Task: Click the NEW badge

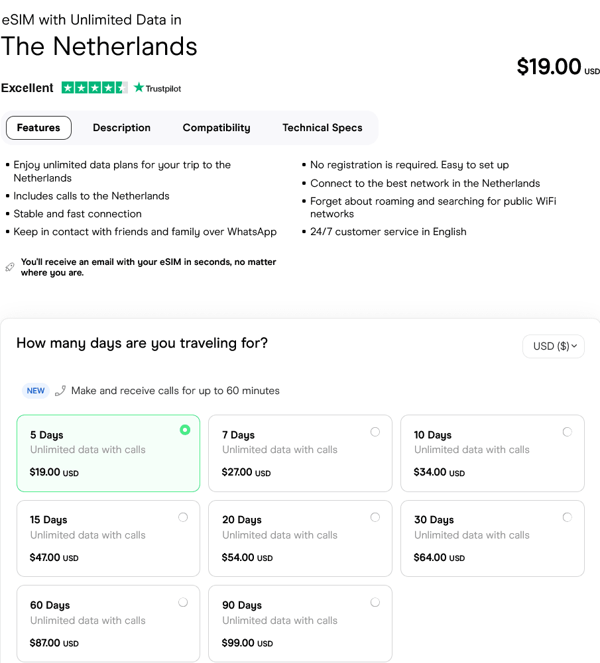Action: point(36,391)
